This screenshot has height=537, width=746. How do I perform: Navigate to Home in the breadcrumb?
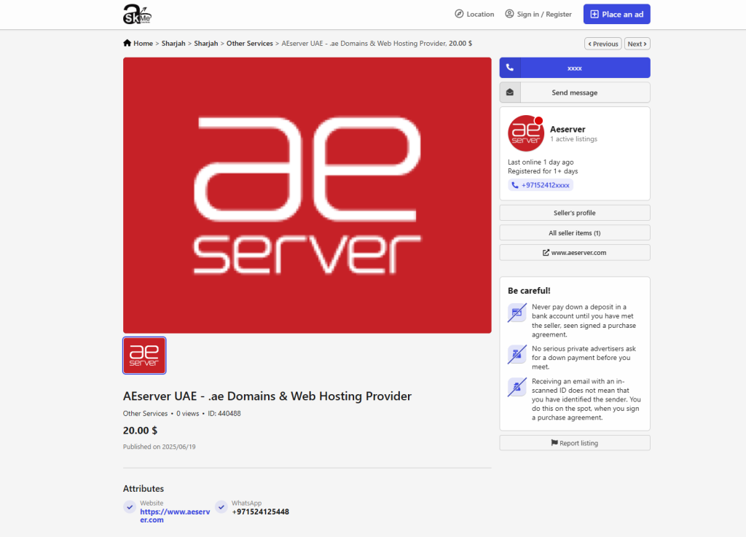pyautogui.click(x=144, y=43)
